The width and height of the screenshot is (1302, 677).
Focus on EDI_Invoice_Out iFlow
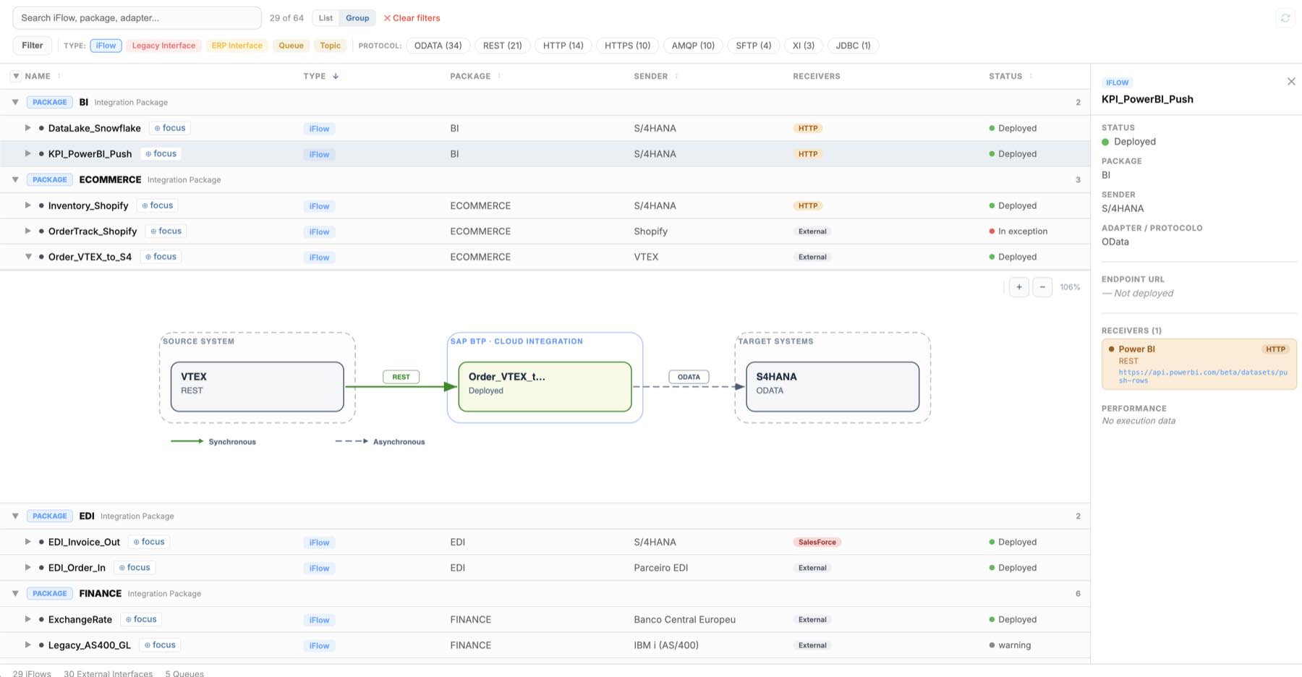click(149, 542)
